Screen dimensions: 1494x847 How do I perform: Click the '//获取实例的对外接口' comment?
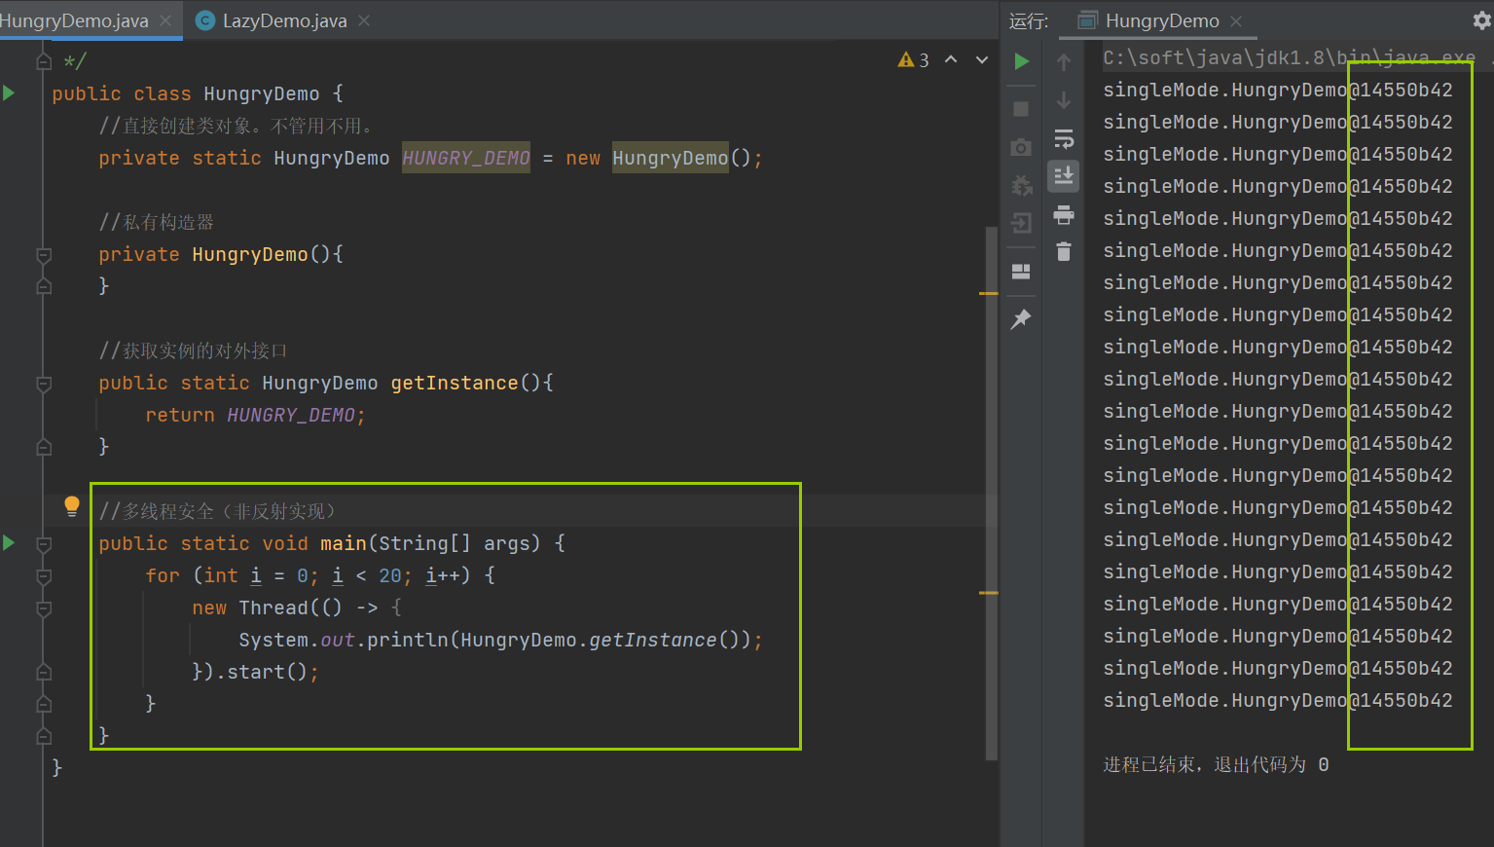(194, 350)
